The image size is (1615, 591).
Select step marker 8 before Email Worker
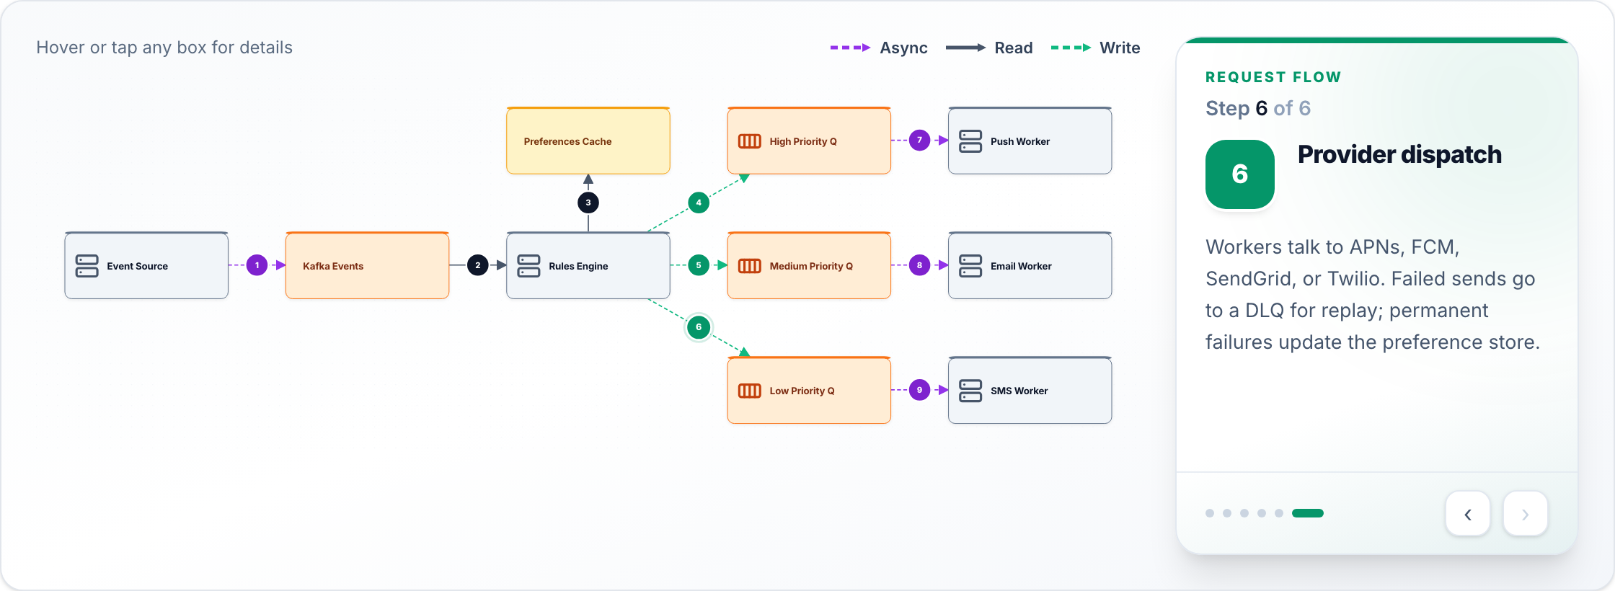[x=919, y=265]
